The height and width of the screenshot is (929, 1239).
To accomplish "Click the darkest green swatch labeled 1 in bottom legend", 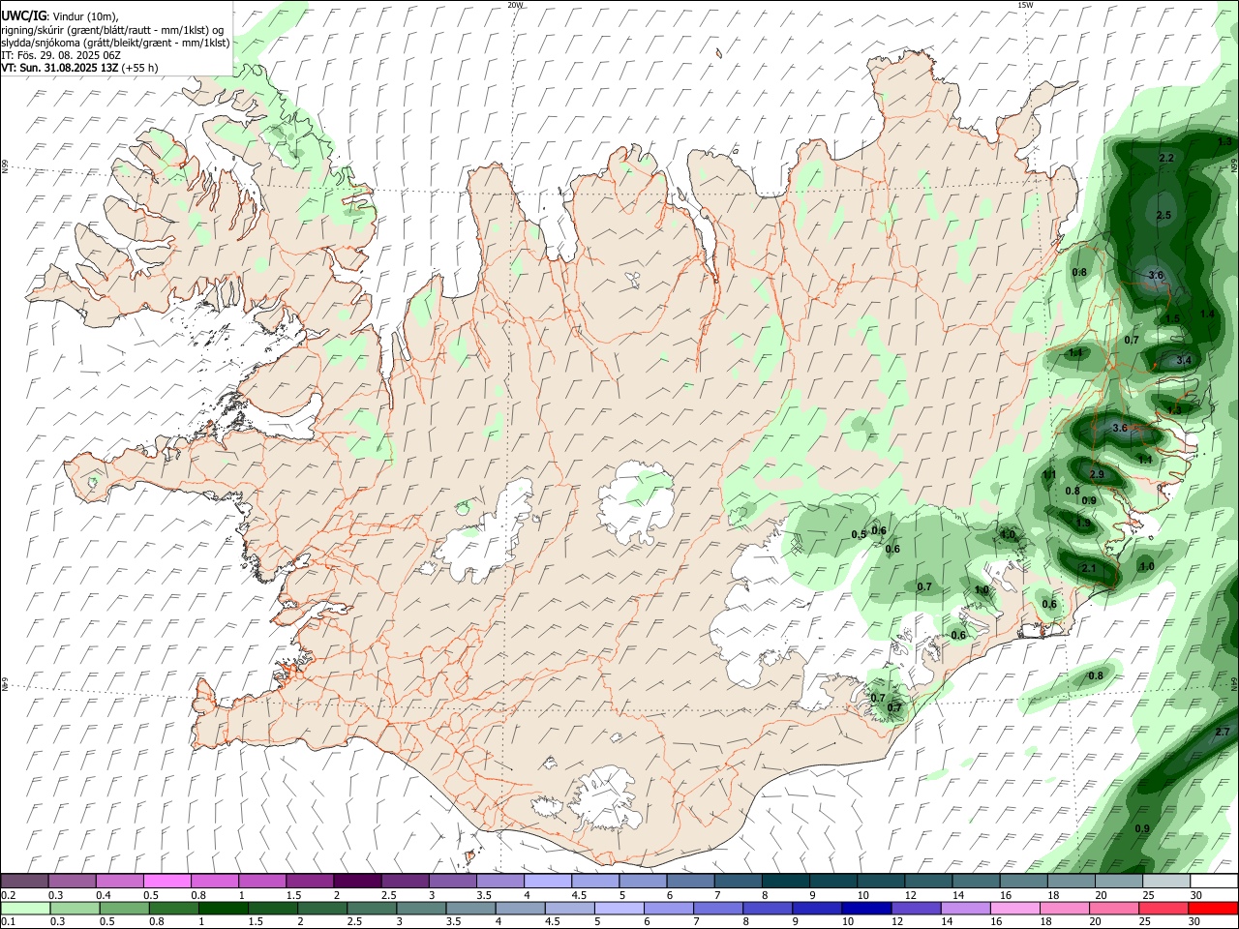I will tap(223, 908).
